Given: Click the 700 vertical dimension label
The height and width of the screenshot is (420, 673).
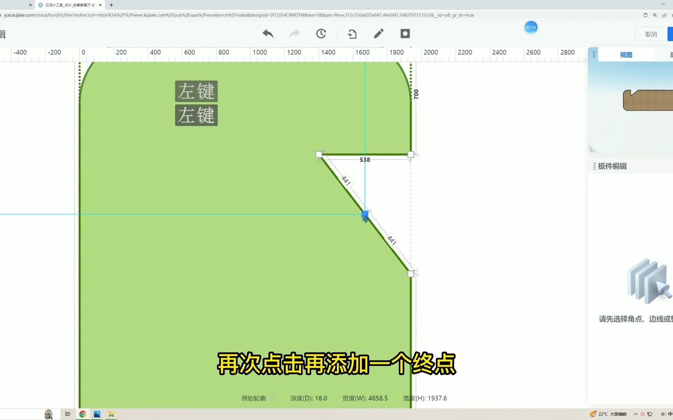Looking at the screenshot, I should click(416, 94).
